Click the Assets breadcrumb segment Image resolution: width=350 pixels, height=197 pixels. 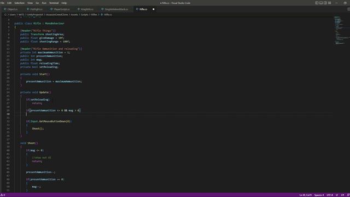click(74, 15)
